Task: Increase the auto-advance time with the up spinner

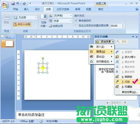Action: coord(123,25)
